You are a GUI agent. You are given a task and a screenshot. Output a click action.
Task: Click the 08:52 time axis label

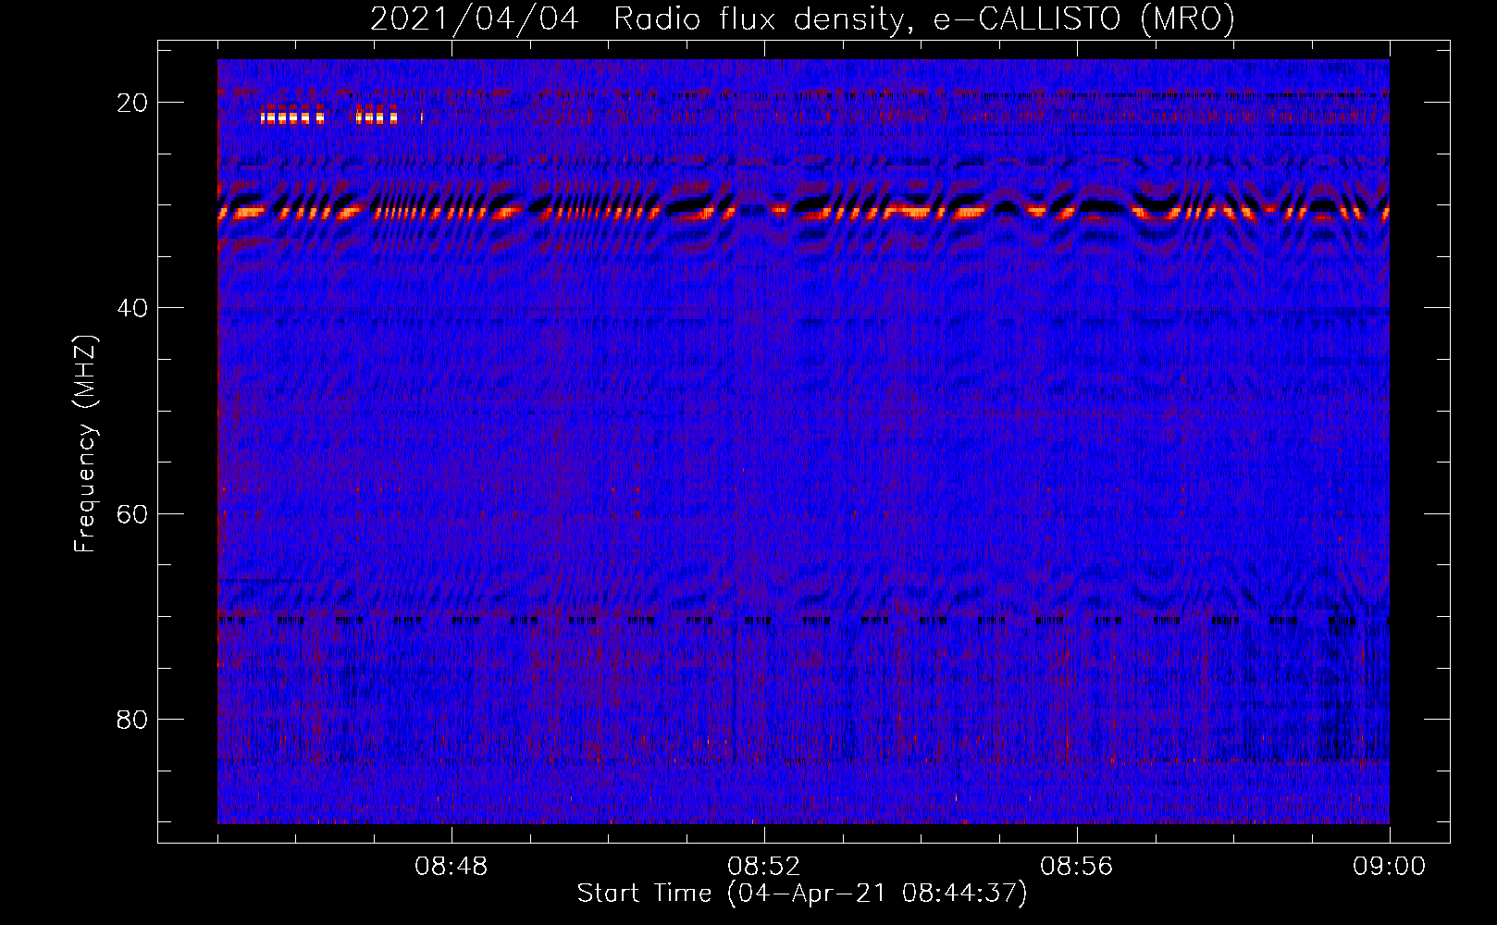[764, 868]
